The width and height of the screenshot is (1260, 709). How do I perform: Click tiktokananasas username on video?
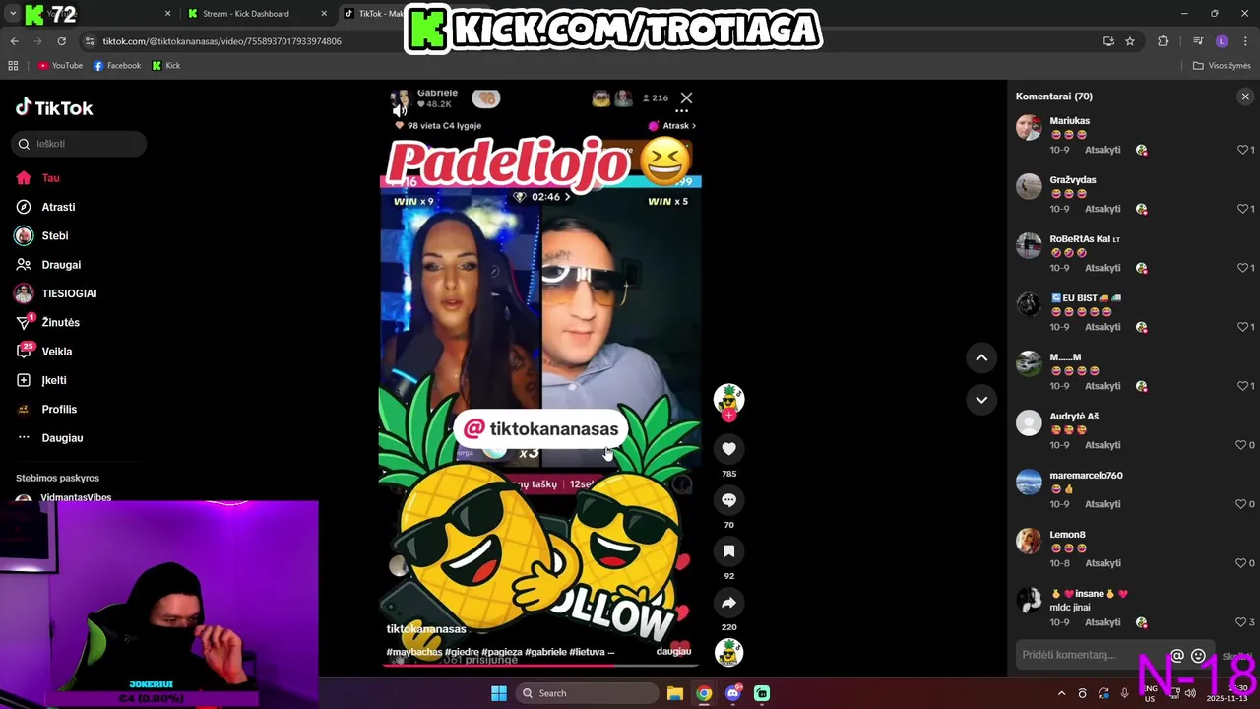coord(426,629)
